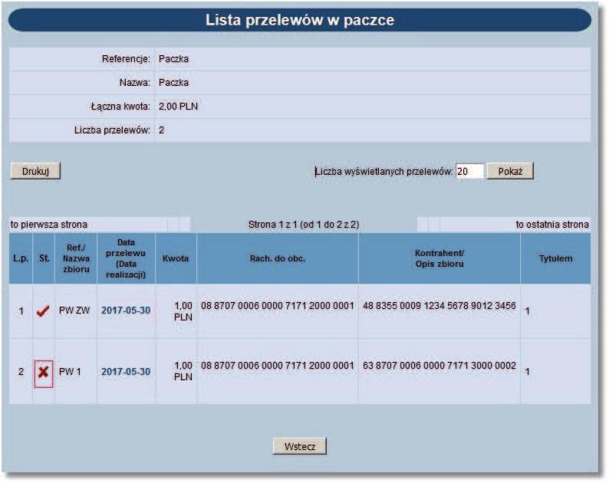Click the 'to ostatnia strona' pagination text

tap(552, 225)
